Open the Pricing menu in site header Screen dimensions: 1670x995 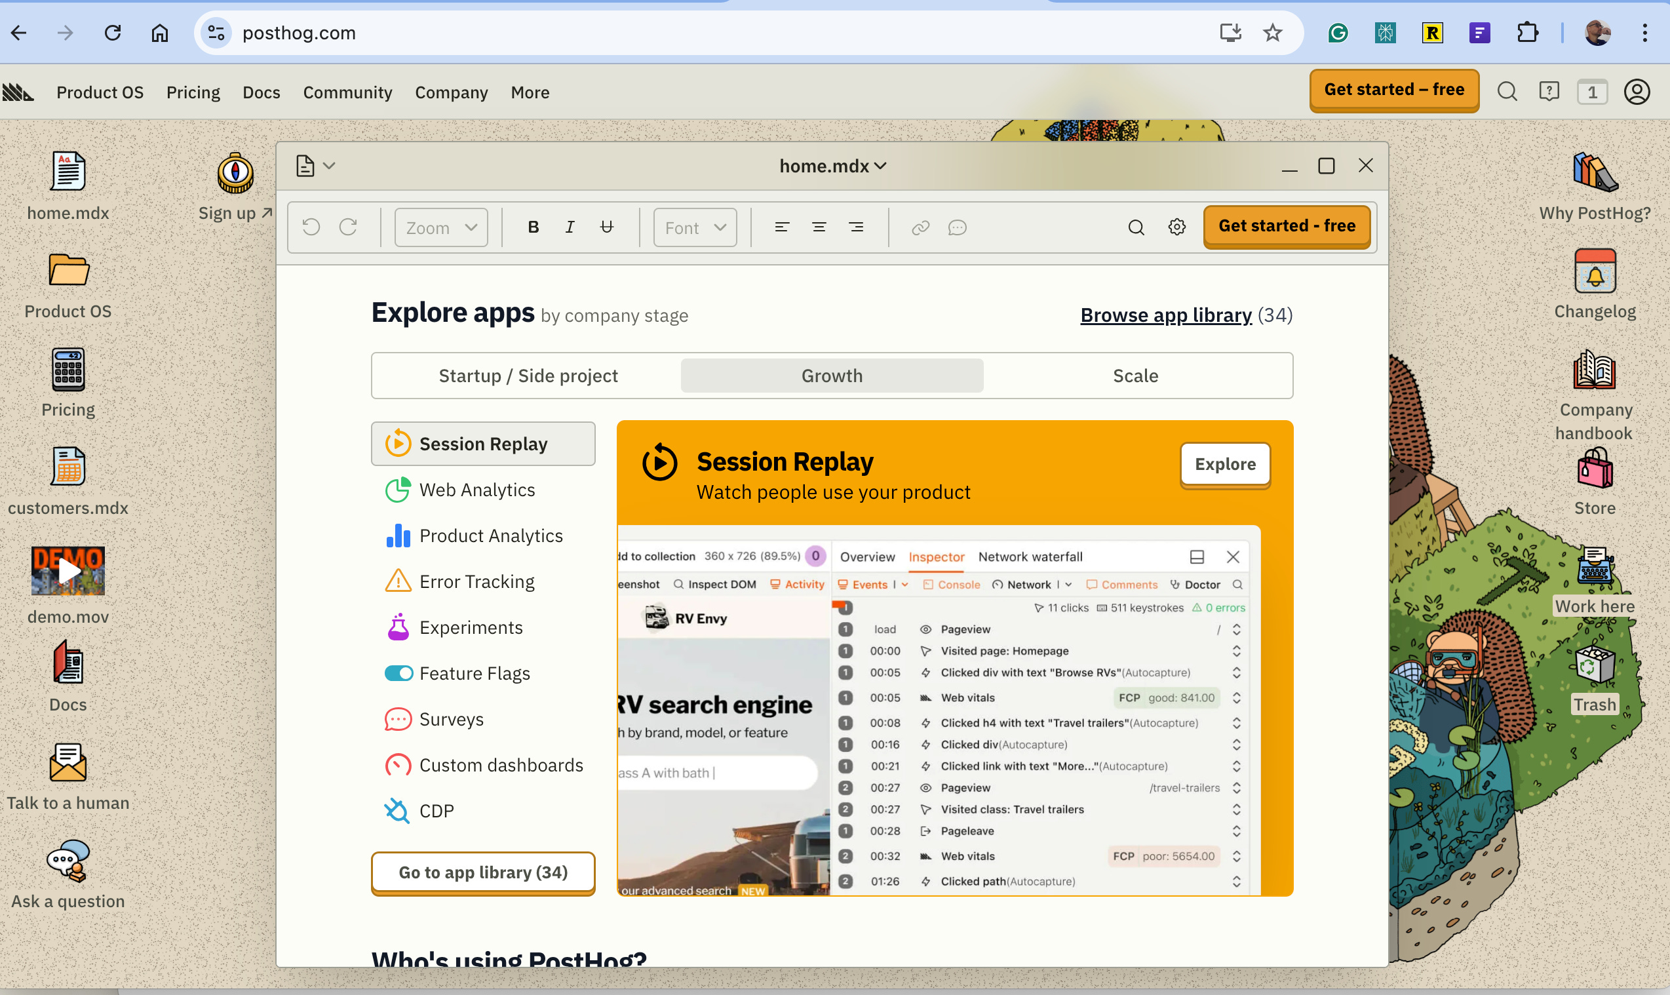coord(193,92)
